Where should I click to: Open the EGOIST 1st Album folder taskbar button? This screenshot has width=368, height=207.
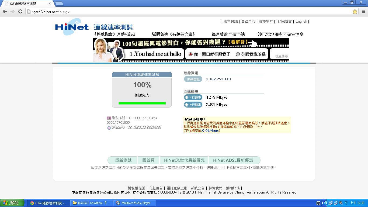click(x=92, y=203)
